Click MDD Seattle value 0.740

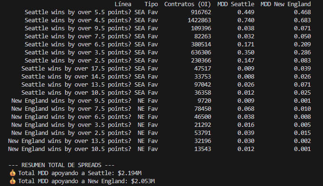pyautogui.click(x=246, y=20)
